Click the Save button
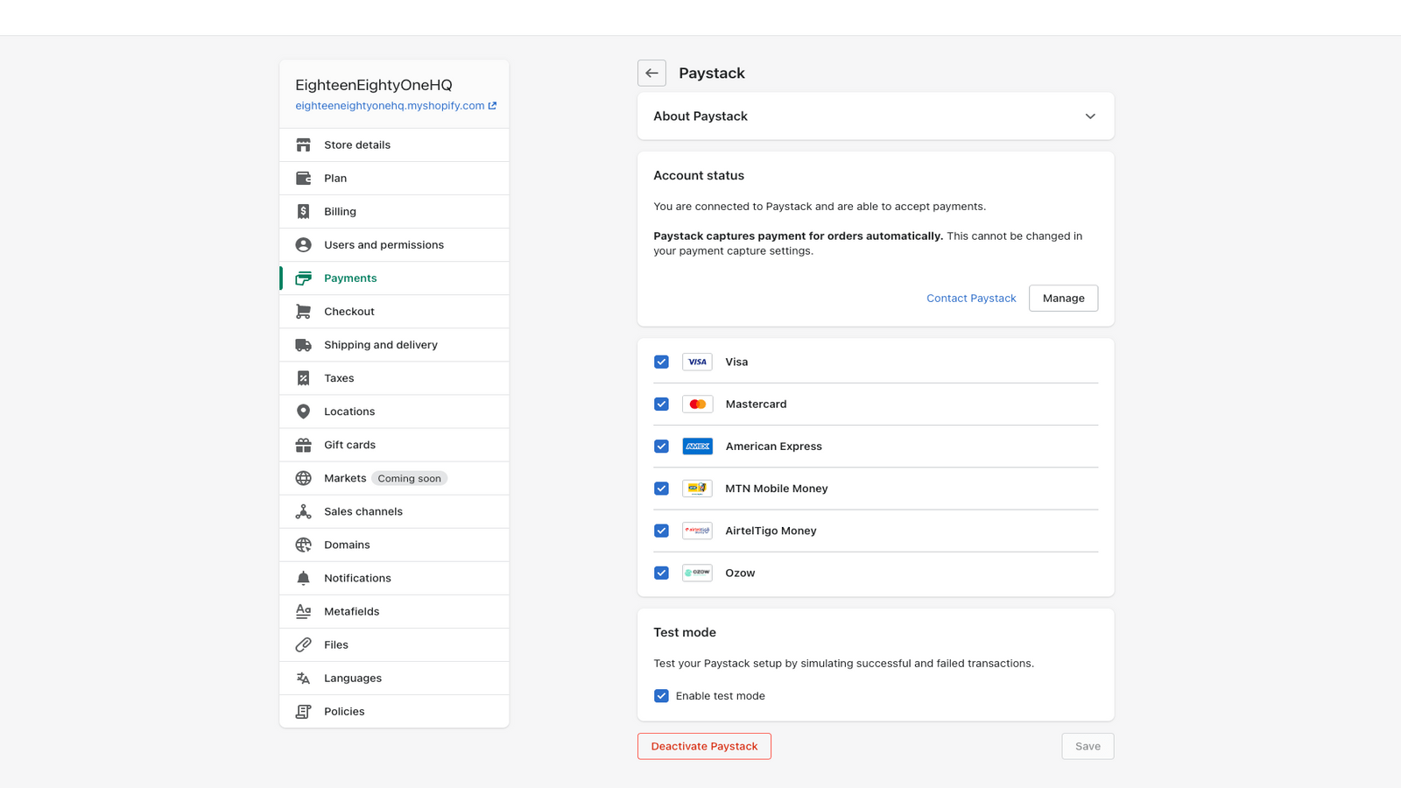 tap(1088, 746)
